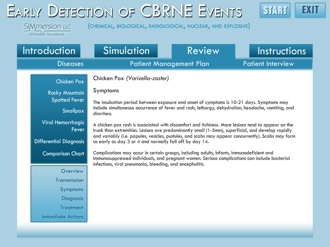The height and width of the screenshot is (247, 330).
Task: Click the paragraph beginning 'Complications may occur'
Action: pos(191,158)
